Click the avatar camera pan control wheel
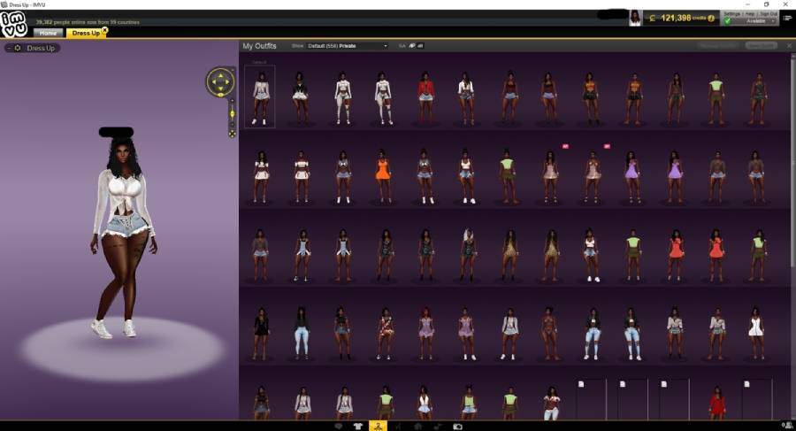796x431 pixels. click(x=220, y=81)
